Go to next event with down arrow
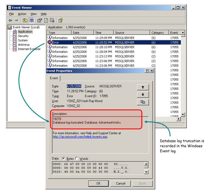This screenshot has height=196, width=211. [x=143, y=94]
